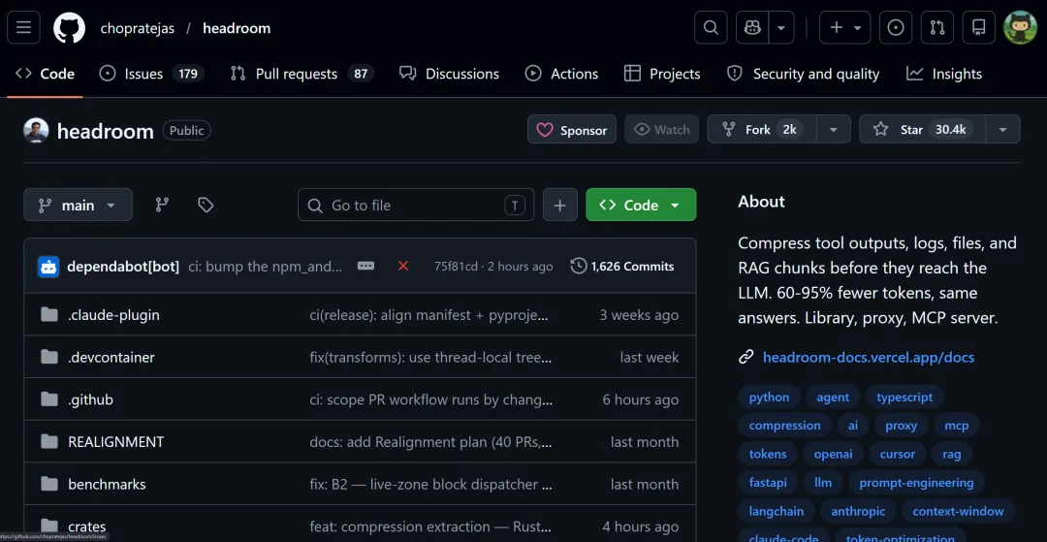Open commit docs: add Realignment plan message
This screenshot has height=542, width=1047.
(431, 442)
